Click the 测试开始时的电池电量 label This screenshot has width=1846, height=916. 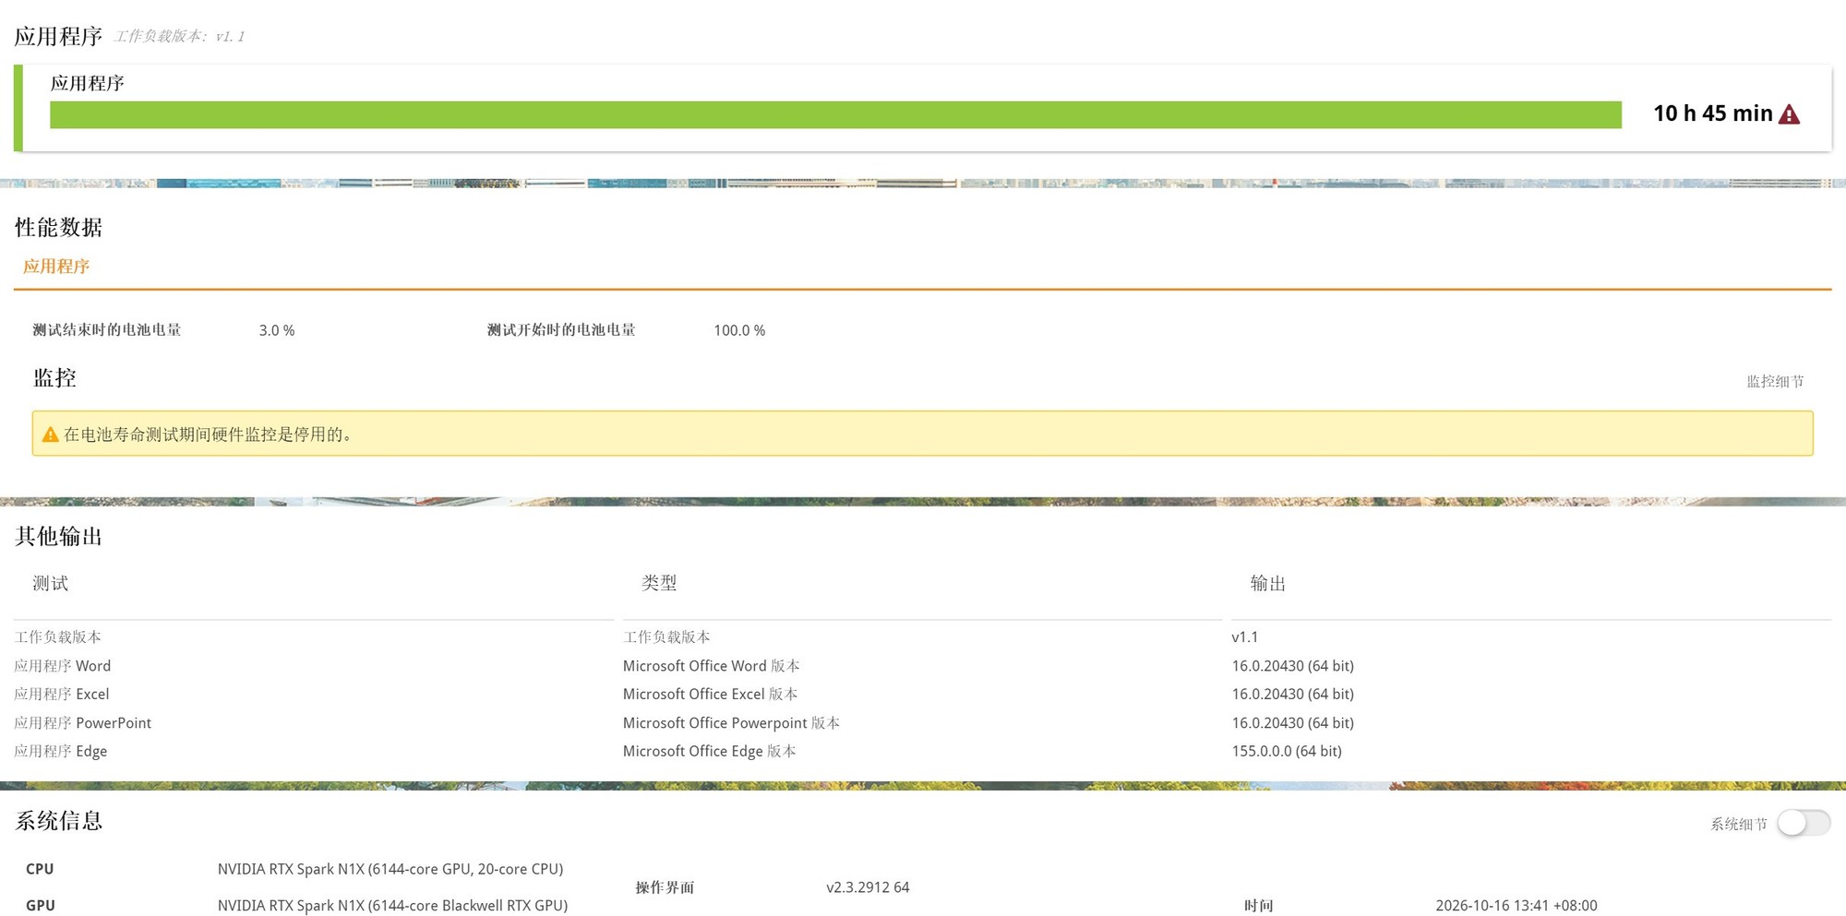coord(561,330)
